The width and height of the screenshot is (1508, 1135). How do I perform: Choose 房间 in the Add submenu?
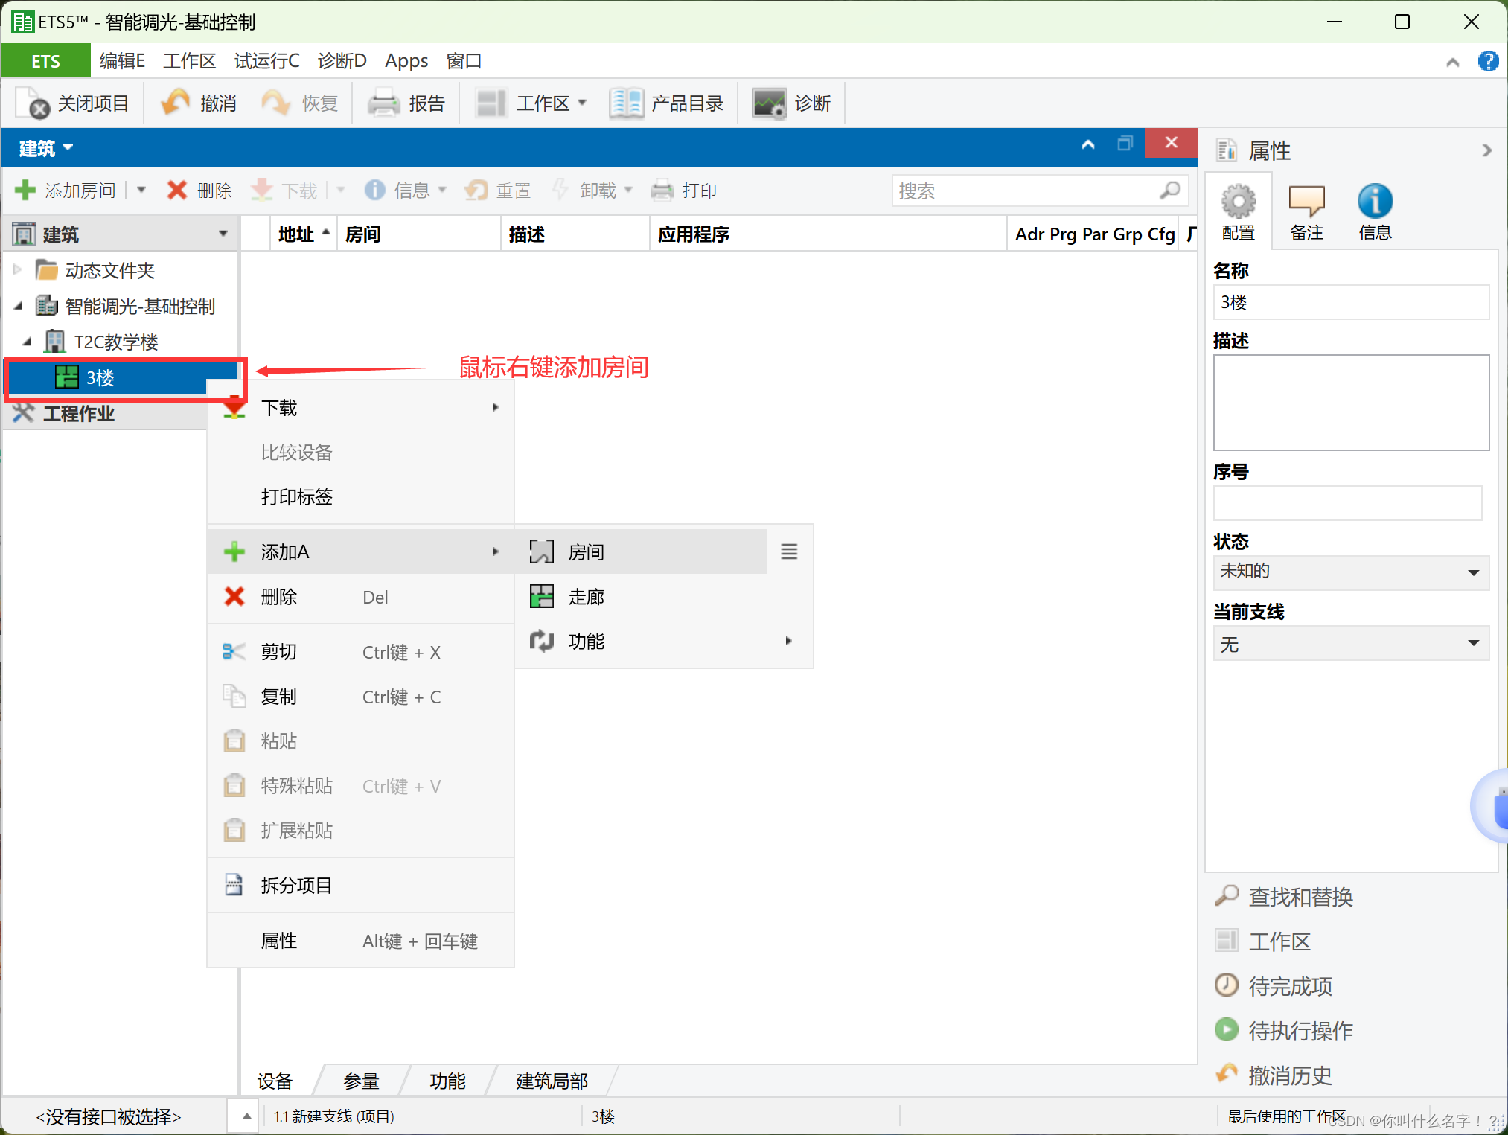(x=585, y=551)
